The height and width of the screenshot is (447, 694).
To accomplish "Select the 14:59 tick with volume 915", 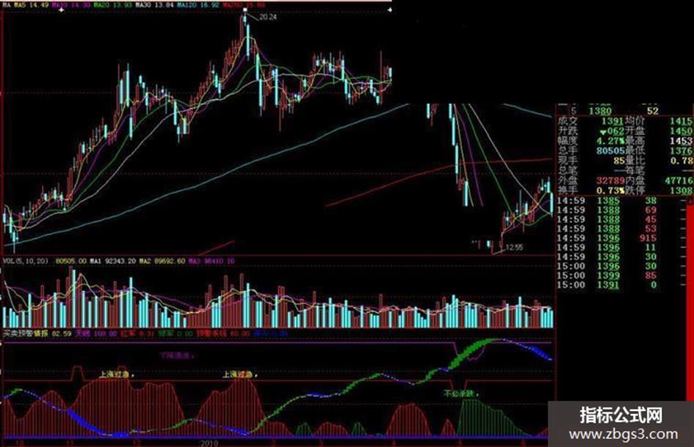I will coord(607,238).
